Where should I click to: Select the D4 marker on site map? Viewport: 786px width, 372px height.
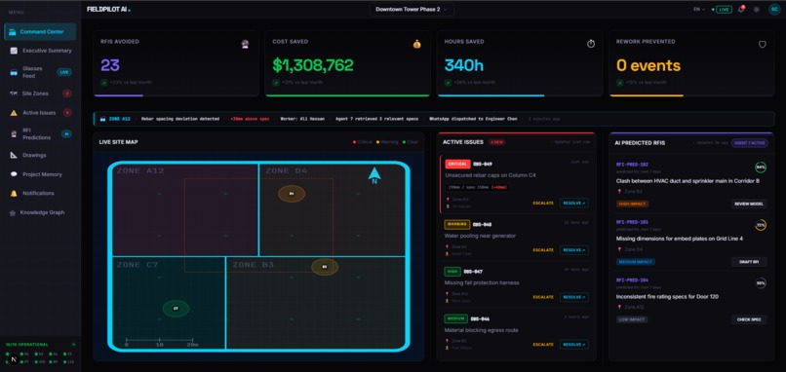tap(292, 193)
